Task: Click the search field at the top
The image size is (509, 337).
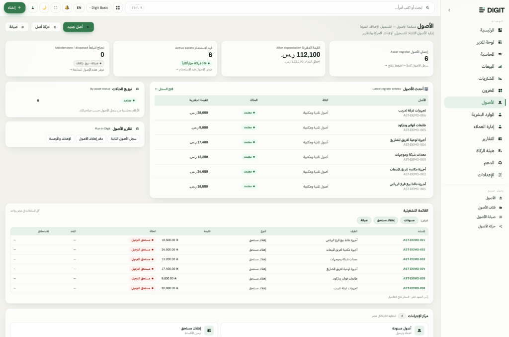Action: point(280,7)
